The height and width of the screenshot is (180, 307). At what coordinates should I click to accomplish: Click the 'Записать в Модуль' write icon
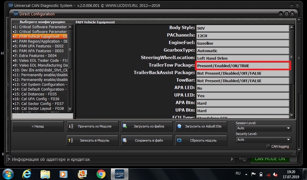coord(71,140)
